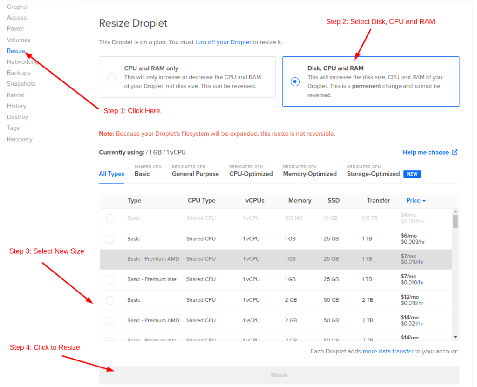The height and width of the screenshot is (387, 477).
Task: Click the 2 TB transfer cell in $14/mo AMD row
Action: pos(368,320)
